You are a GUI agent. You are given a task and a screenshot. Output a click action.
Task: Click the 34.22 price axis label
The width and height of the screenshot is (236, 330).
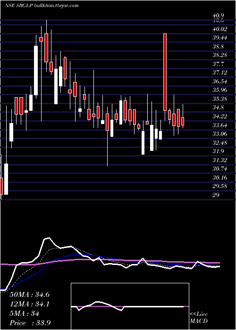click(x=219, y=116)
